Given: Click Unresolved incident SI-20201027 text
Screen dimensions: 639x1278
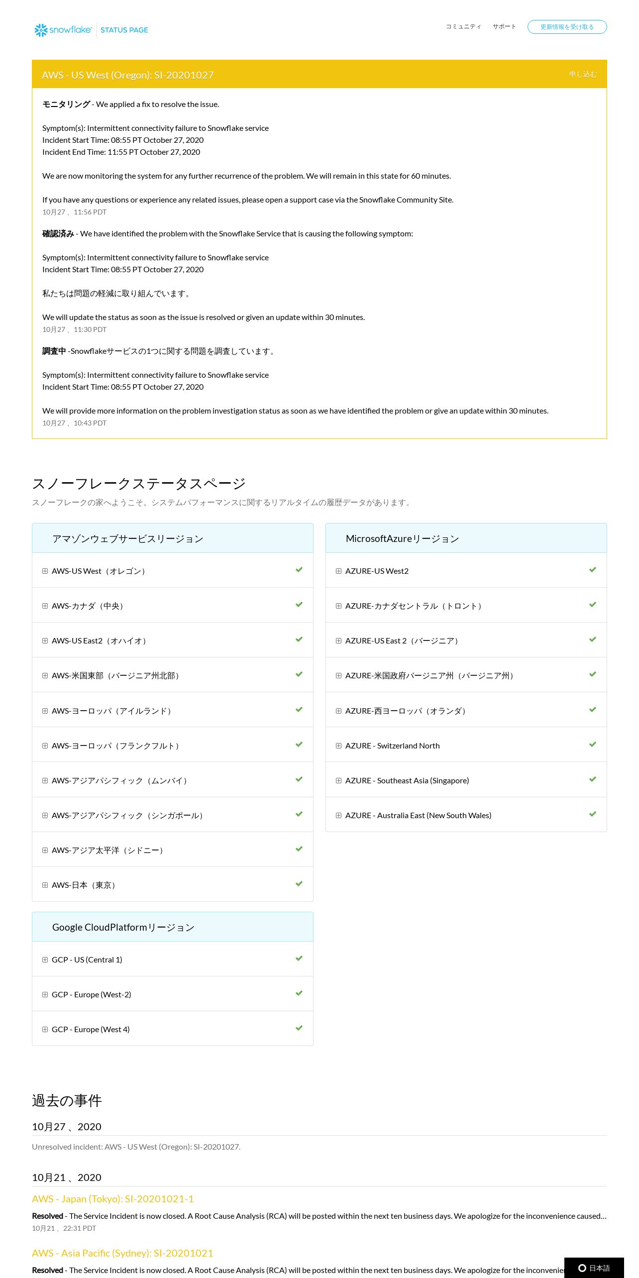Looking at the screenshot, I should coord(136,1147).
